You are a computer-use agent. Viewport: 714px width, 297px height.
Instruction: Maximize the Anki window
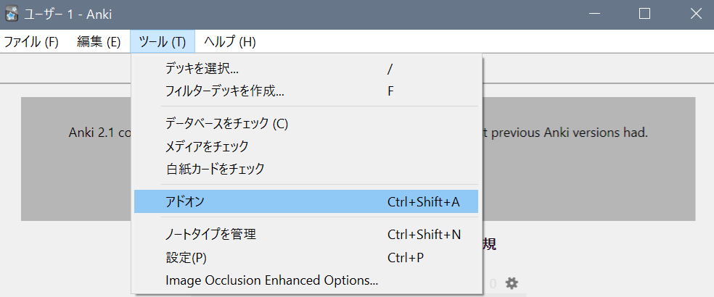(x=644, y=14)
